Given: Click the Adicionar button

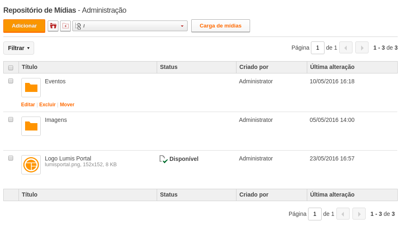Looking at the screenshot, I should point(24,26).
